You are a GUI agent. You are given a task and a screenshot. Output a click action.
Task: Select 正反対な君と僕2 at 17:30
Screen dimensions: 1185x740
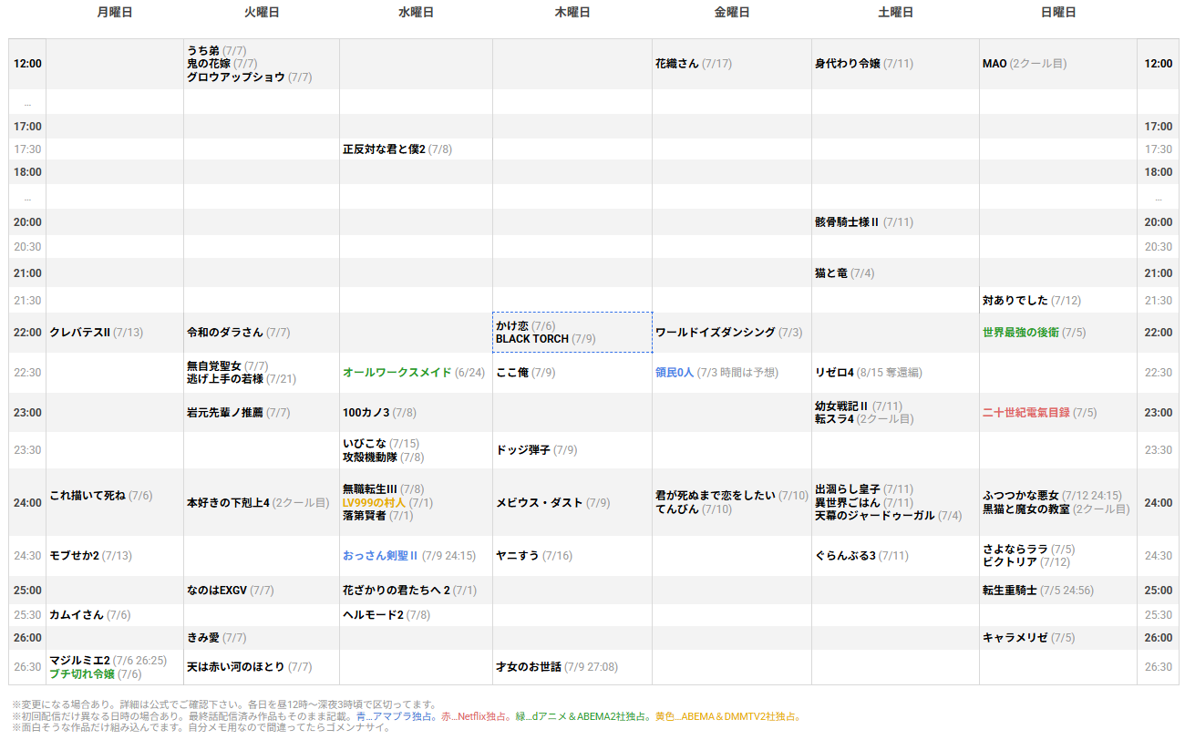coord(384,149)
